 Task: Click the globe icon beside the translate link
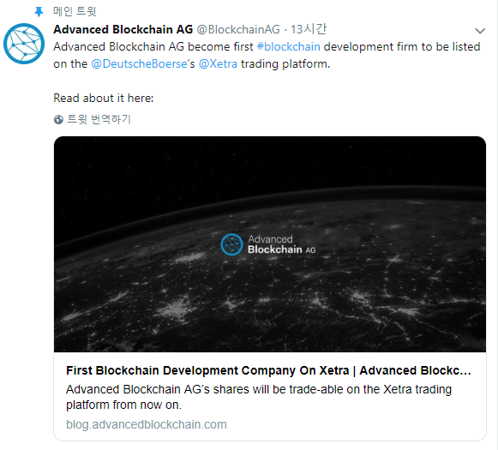point(58,120)
